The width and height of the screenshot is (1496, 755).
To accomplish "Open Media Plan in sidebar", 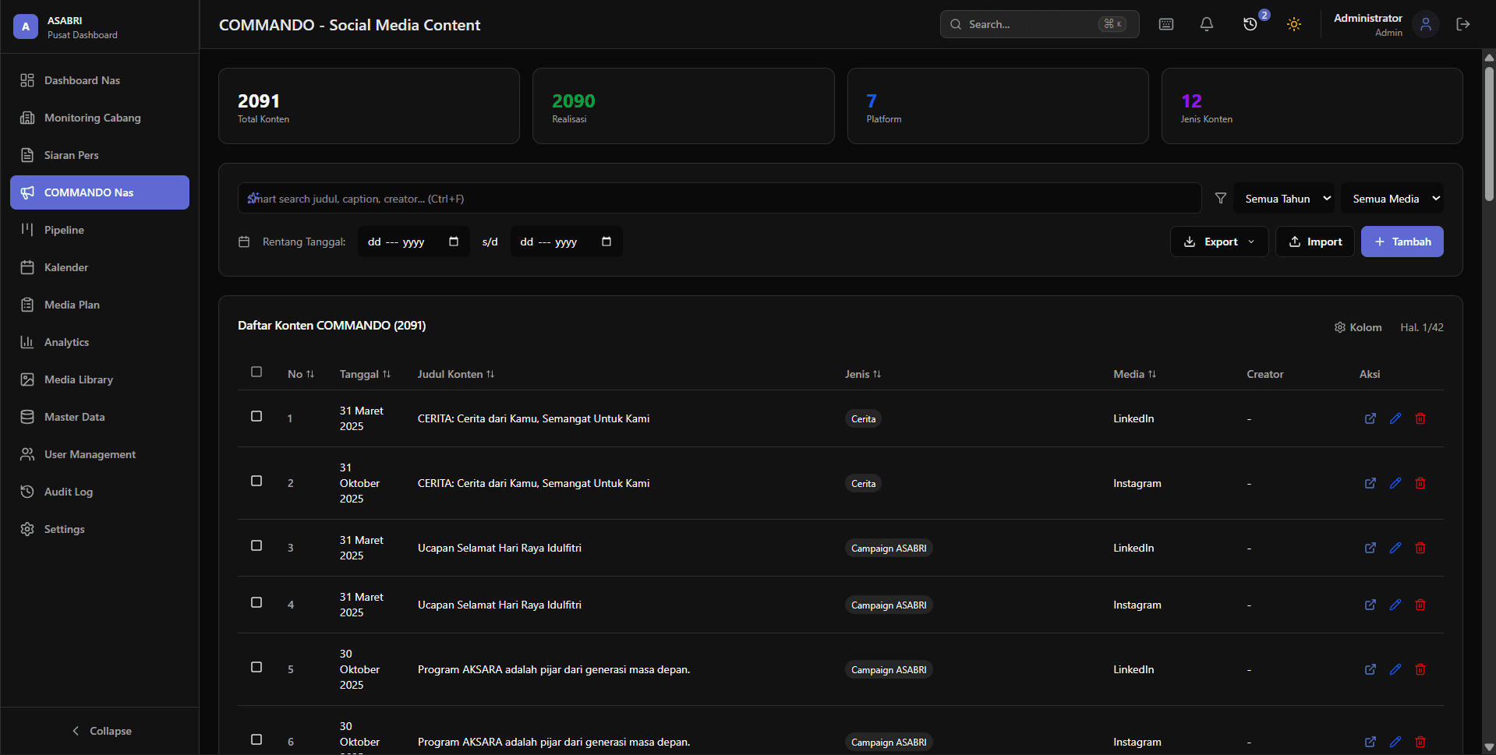I will (100, 305).
